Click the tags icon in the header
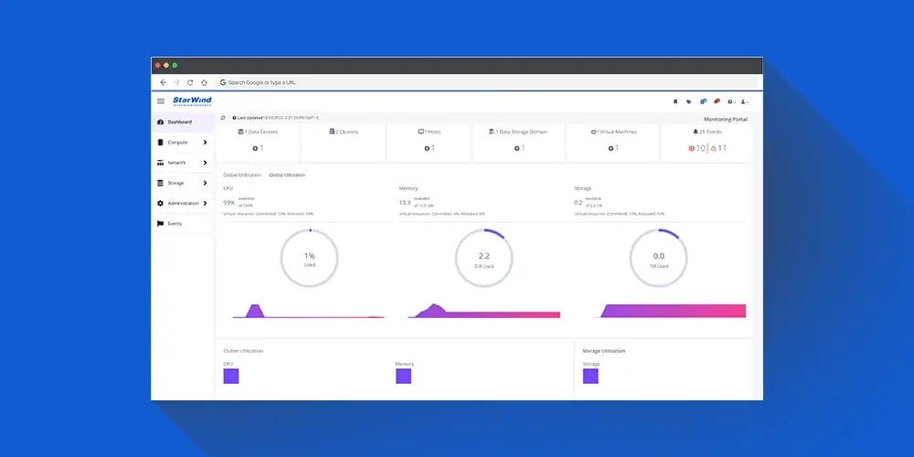The width and height of the screenshot is (914, 457). [x=688, y=101]
